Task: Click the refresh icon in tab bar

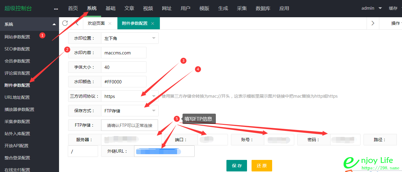Action: (x=65, y=23)
